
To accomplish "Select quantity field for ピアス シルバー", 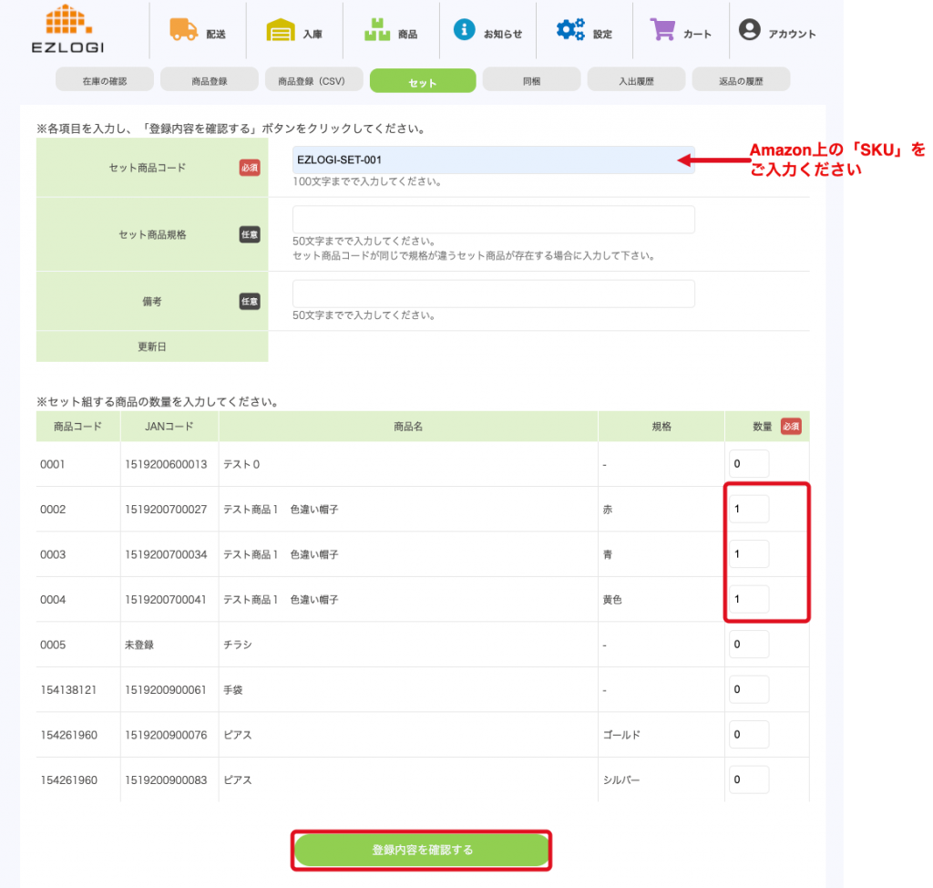I will pyautogui.click(x=748, y=780).
